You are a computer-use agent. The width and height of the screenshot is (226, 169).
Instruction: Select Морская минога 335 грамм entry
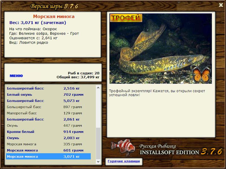pyautogui.click(x=48, y=144)
